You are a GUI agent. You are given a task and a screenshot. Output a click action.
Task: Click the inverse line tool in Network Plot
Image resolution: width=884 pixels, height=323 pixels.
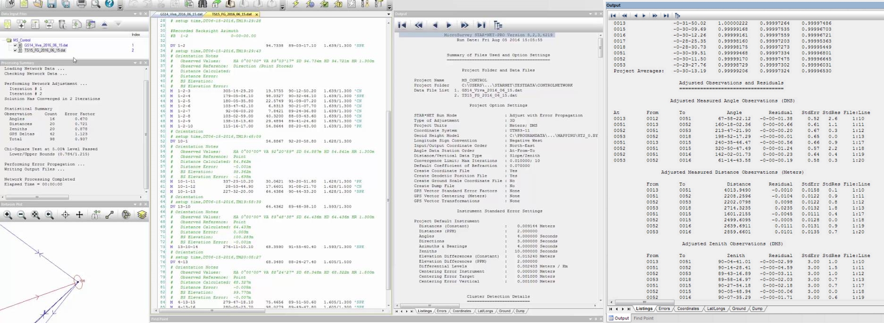coord(109,215)
